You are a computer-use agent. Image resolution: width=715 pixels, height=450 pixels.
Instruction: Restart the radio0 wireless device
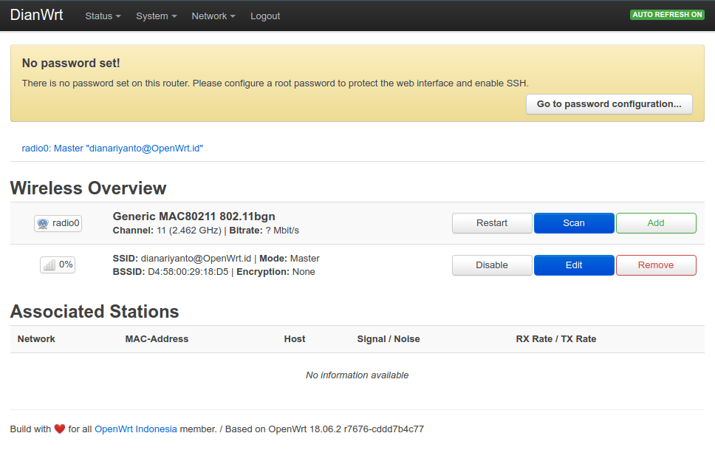492,223
